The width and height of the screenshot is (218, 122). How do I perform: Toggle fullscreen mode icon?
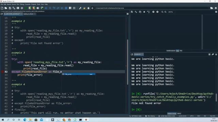point(74,8)
